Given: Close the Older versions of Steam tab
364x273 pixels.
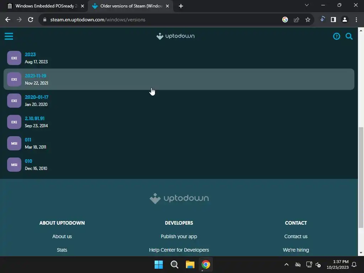Looking at the screenshot, I should point(167,6).
